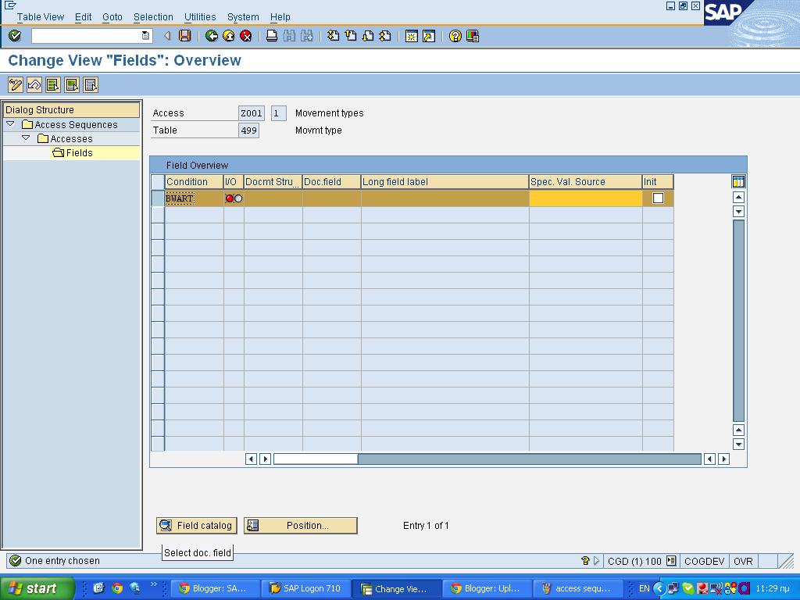Show hidden Quick Launch icons chevron
The height and width of the screenshot is (600, 800).
tap(154, 584)
